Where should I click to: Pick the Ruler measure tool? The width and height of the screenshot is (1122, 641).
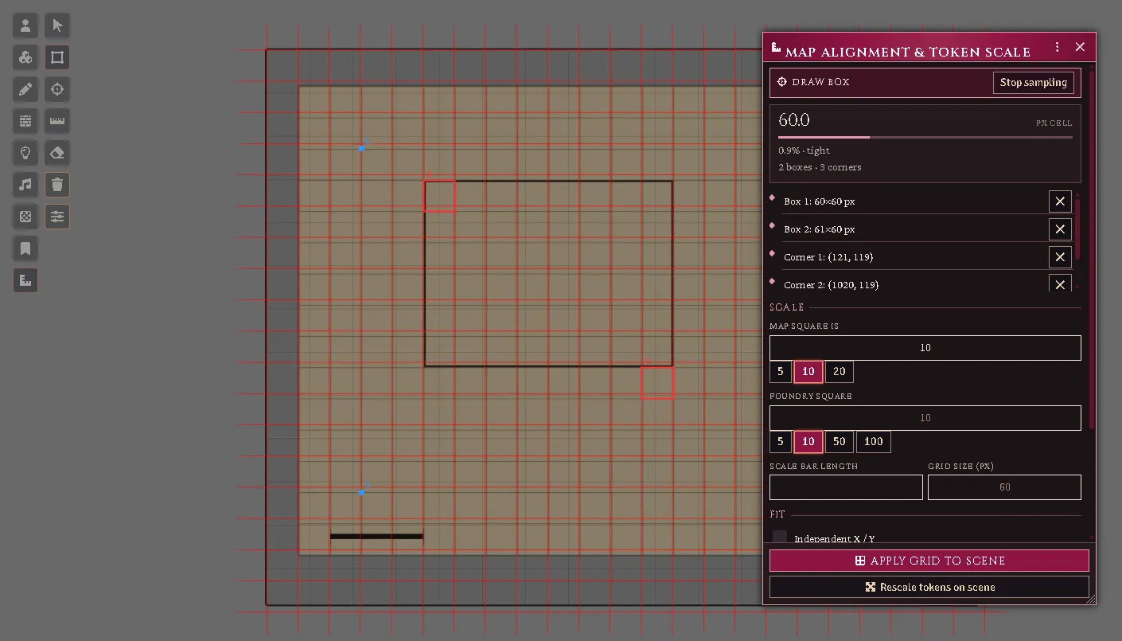pyautogui.click(x=57, y=121)
